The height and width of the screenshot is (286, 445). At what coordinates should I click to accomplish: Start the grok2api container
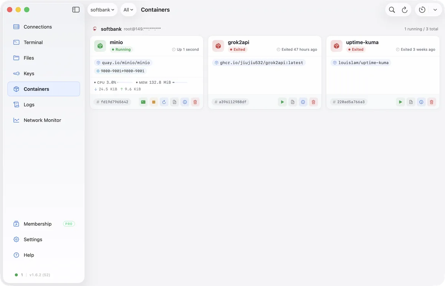[x=282, y=102]
